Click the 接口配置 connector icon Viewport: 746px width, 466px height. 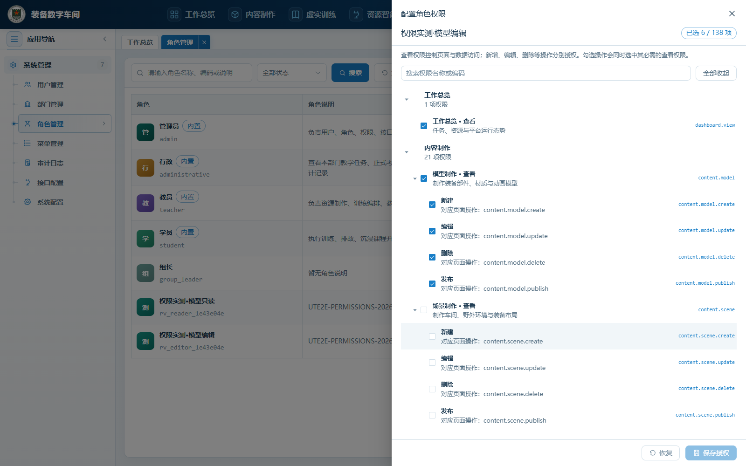click(28, 182)
